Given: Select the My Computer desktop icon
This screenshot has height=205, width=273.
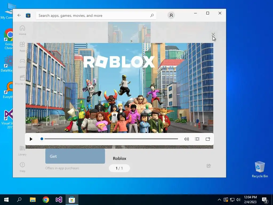Looking at the screenshot, I should click(7, 11).
